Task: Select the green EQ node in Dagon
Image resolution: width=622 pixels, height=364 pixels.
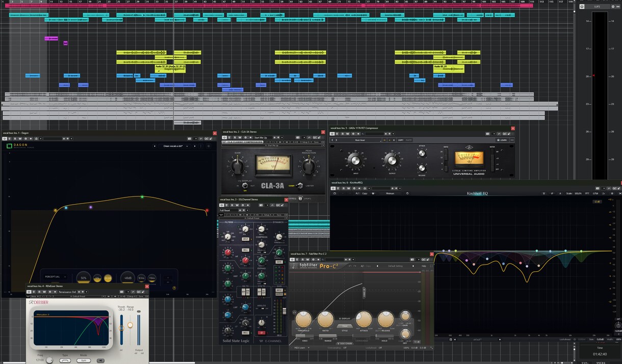Action: (142, 197)
